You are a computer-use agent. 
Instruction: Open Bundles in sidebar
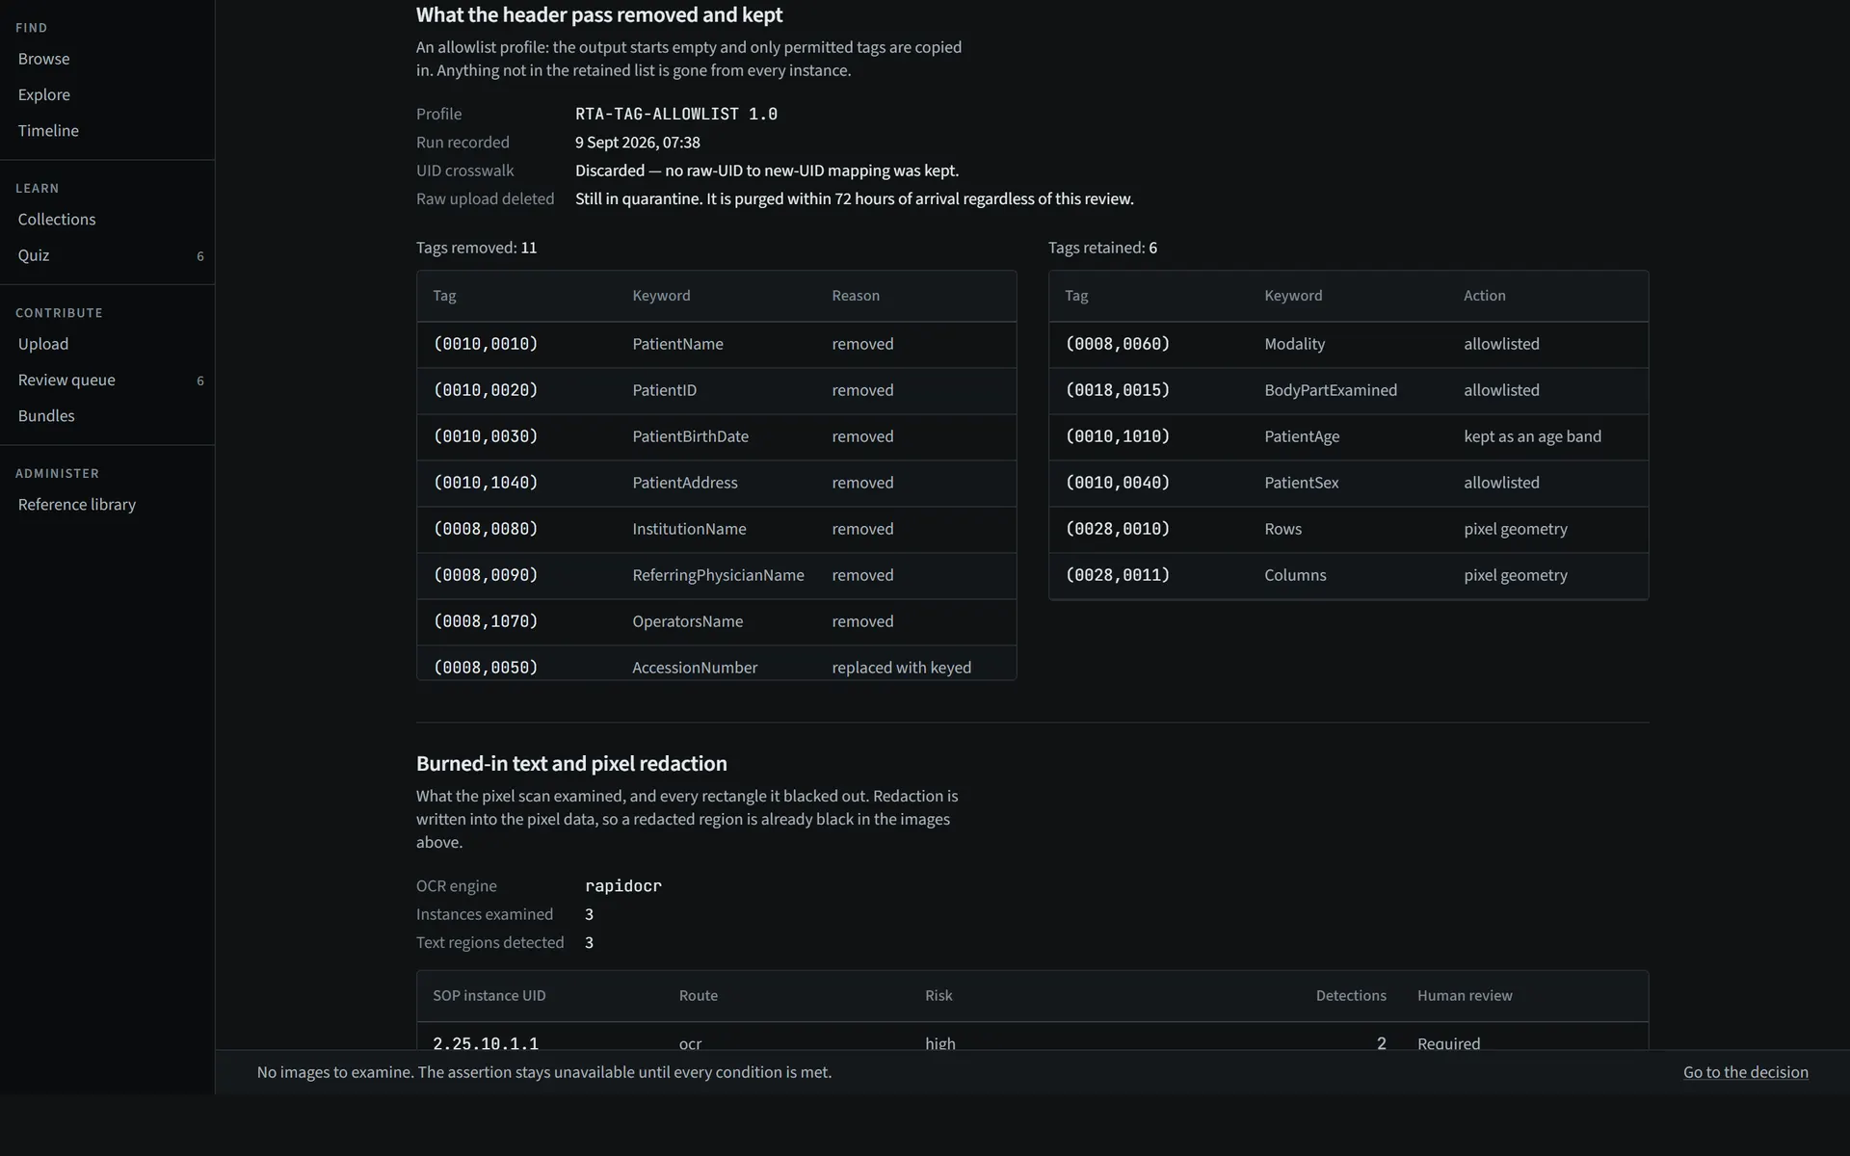(46, 415)
